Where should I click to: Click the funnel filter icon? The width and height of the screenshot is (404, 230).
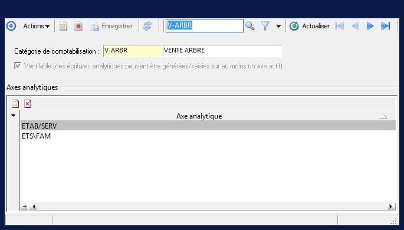pos(265,26)
